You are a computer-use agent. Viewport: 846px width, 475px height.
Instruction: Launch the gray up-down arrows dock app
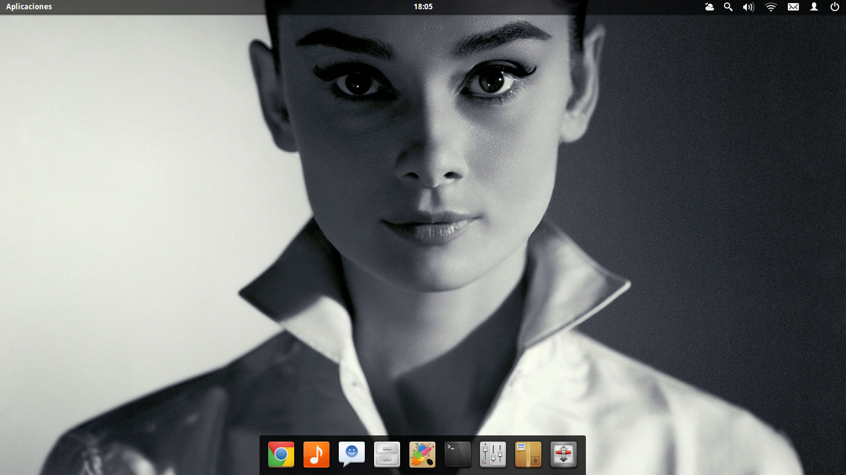click(564, 455)
